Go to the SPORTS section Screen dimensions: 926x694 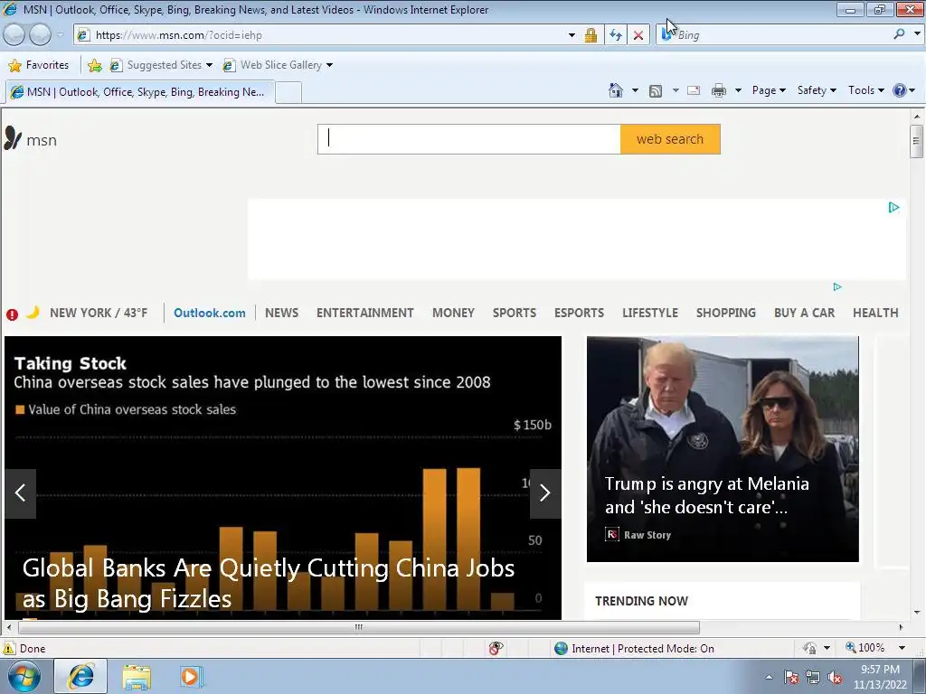click(515, 313)
